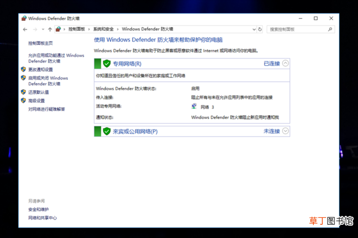Click the magnifier search icon

click(330, 29)
